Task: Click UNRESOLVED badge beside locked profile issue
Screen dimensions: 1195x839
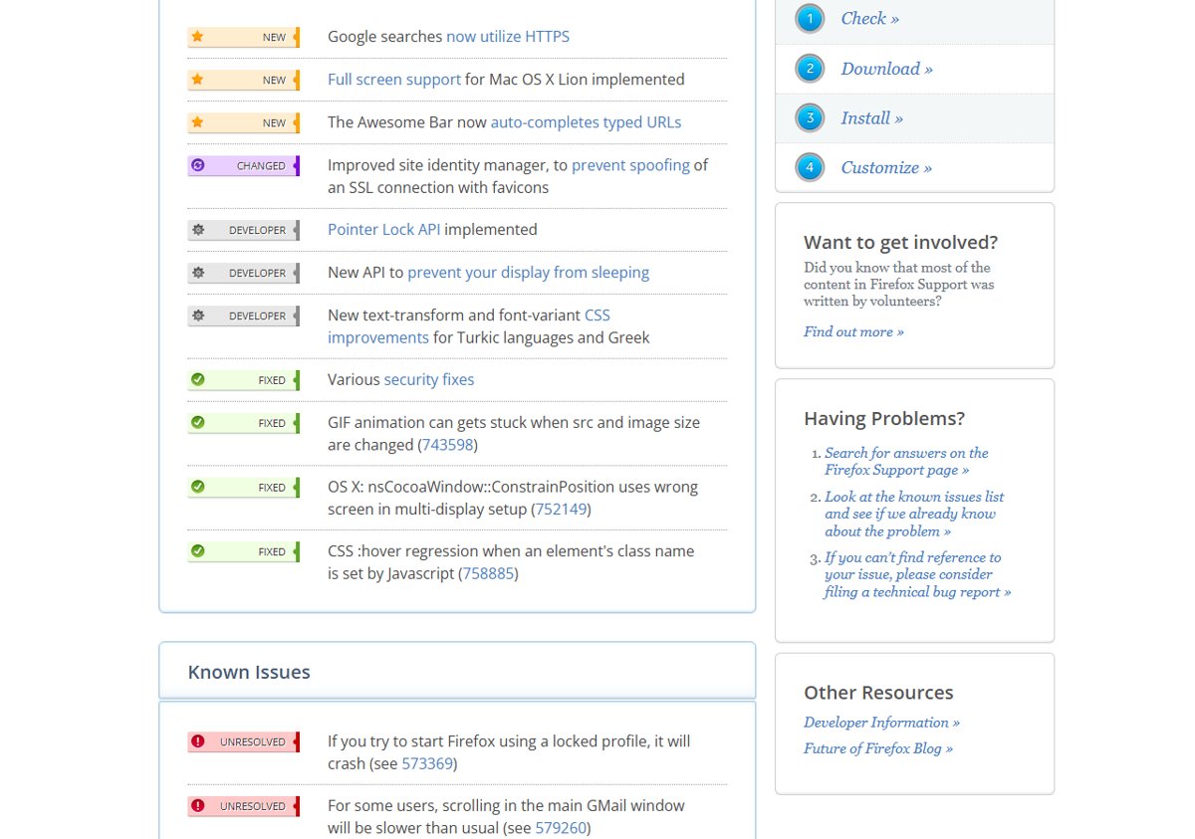Action: pos(243,741)
